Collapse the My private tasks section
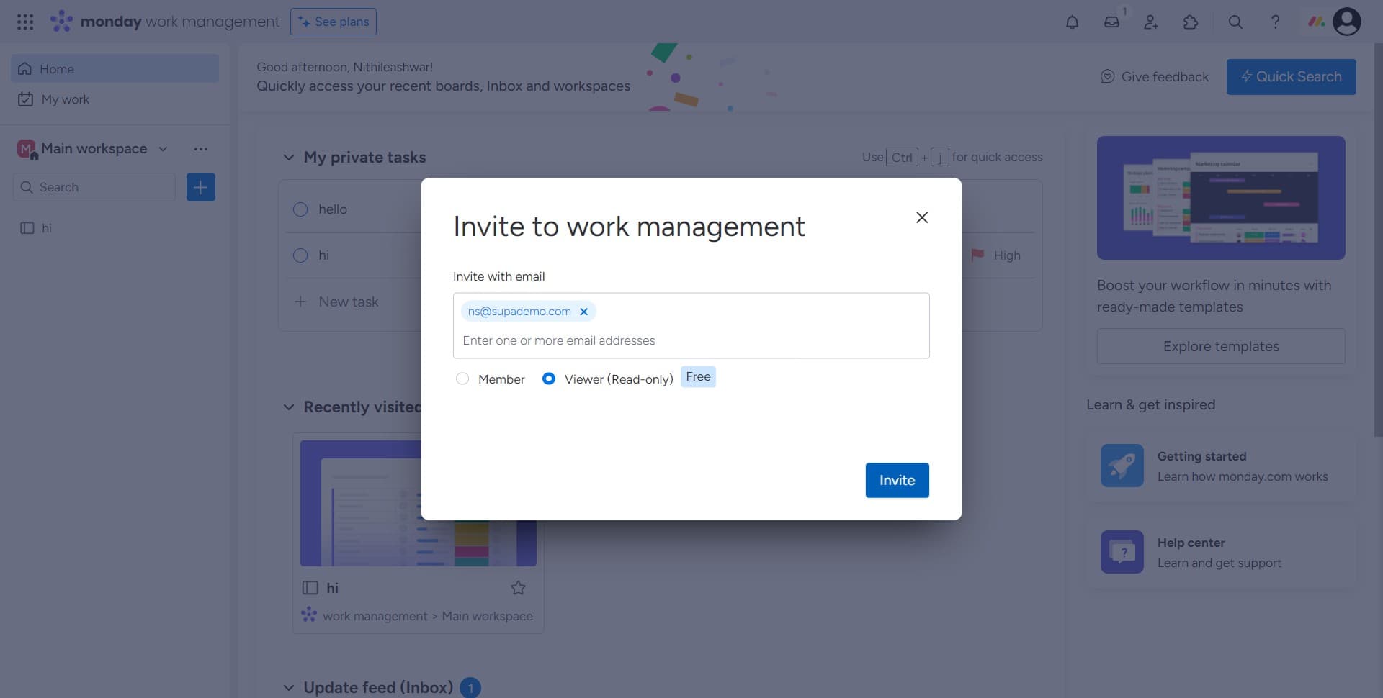Image resolution: width=1383 pixels, height=698 pixels. [288, 157]
